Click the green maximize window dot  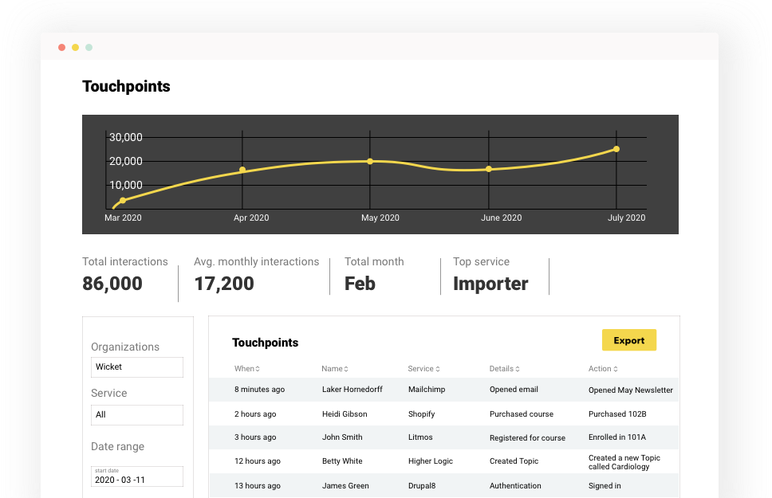89,47
